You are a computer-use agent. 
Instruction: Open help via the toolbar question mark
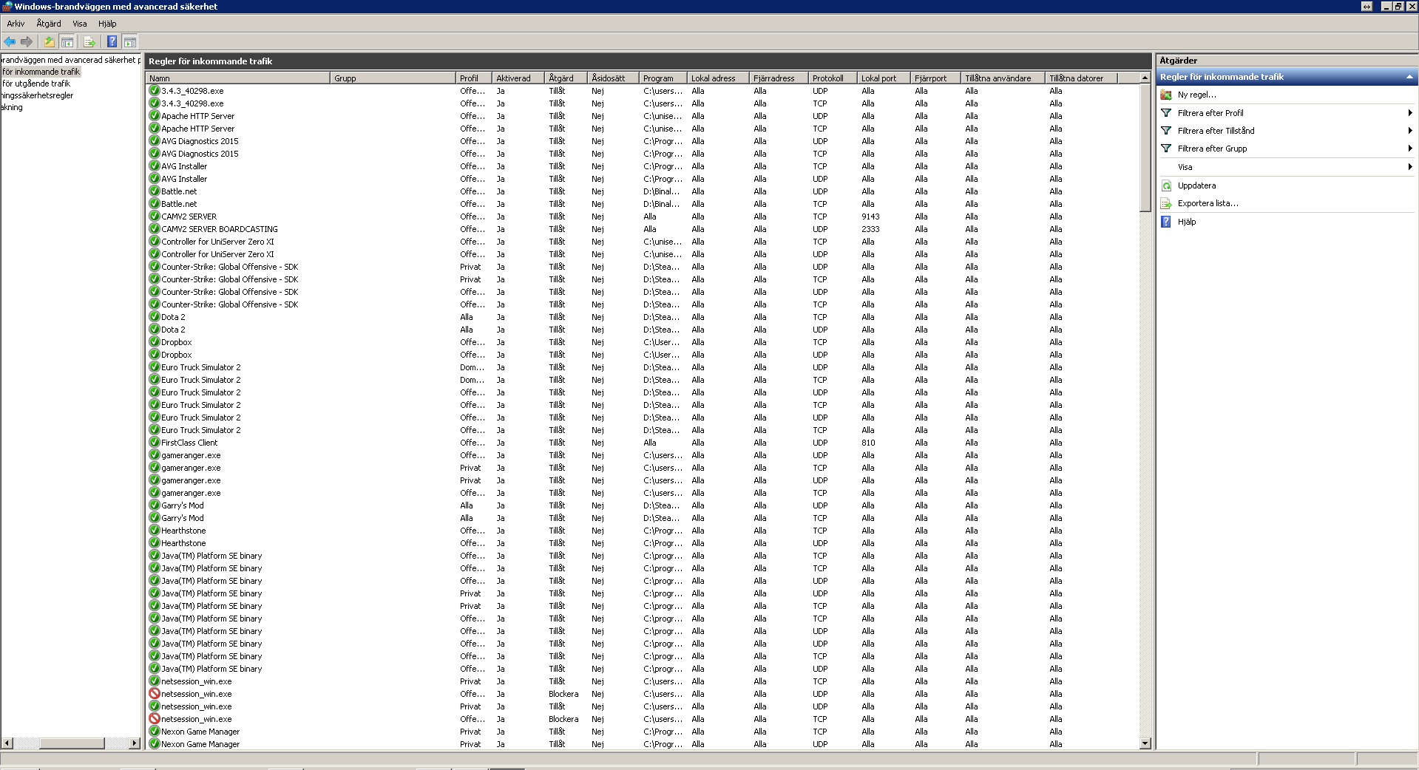(112, 41)
